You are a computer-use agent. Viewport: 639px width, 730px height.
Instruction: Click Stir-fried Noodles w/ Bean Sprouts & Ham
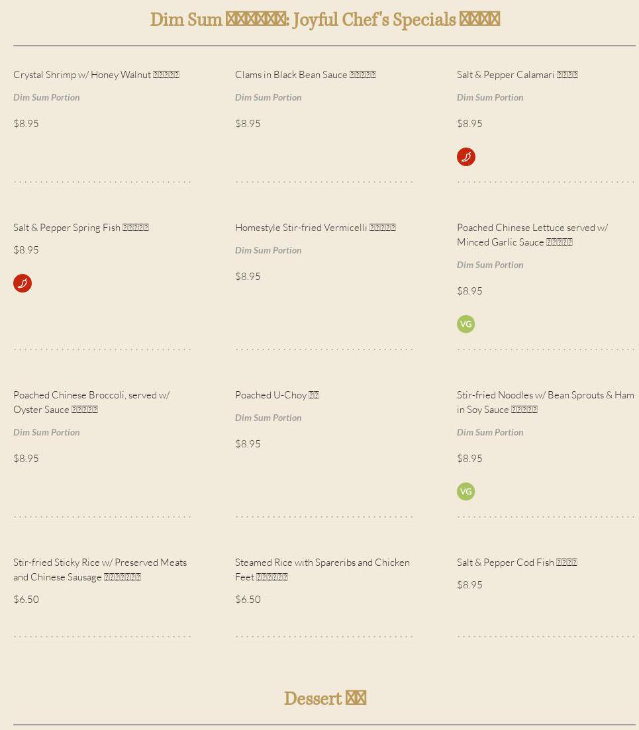(x=545, y=402)
